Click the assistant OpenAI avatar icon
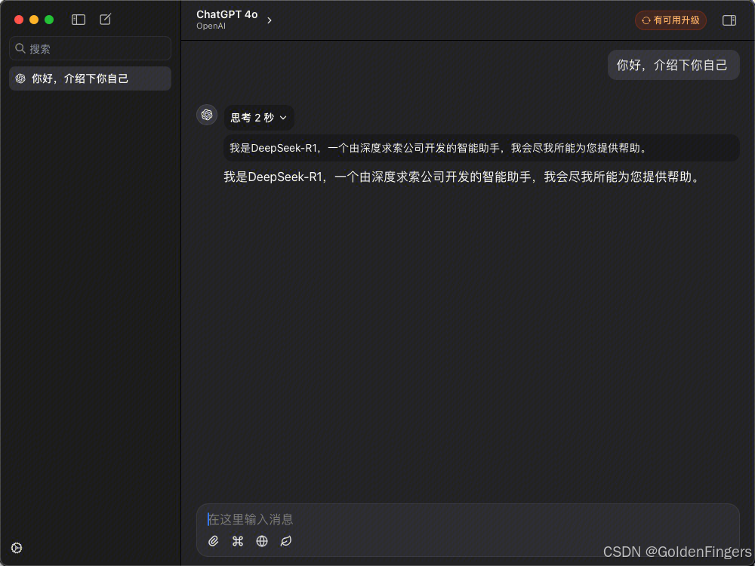This screenshot has width=755, height=566. [207, 115]
